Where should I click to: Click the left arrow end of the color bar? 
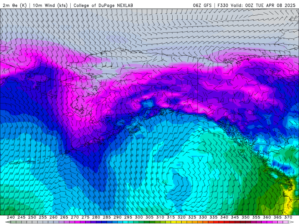click(x=7, y=222)
